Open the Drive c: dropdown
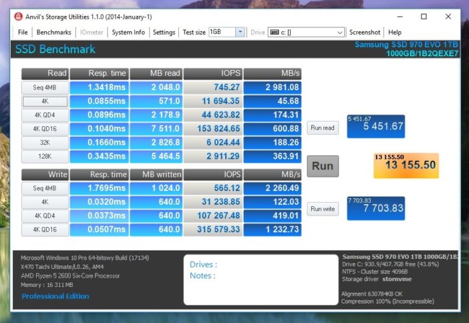 [x=339, y=32]
